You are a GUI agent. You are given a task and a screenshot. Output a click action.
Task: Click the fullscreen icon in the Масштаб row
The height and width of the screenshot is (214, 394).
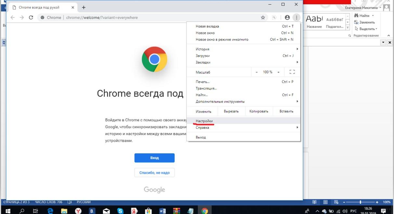(292, 72)
